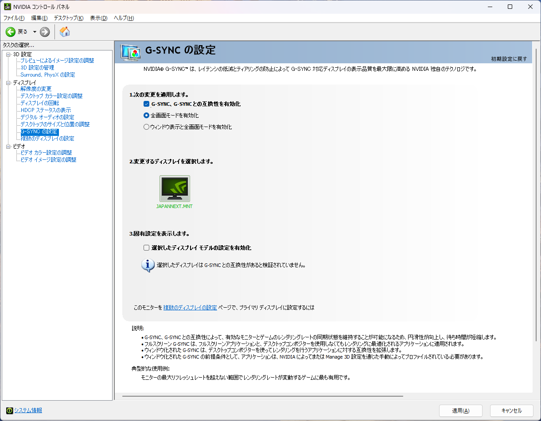This screenshot has width=541, height=421.
Task: Select 全画面モードを有効化 radio button
Action: 146,115
